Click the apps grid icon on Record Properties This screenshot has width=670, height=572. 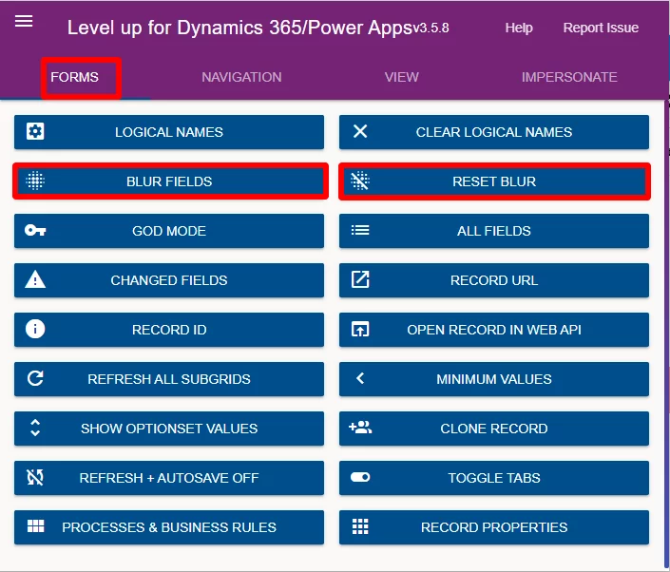pyautogui.click(x=360, y=526)
